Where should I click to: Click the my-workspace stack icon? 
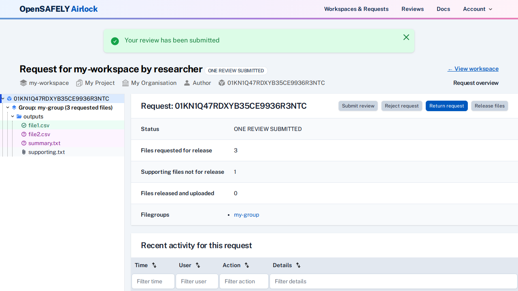(x=23, y=83)
